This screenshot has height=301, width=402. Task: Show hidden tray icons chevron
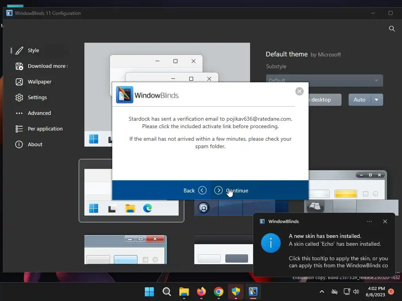tap(322, 292)
